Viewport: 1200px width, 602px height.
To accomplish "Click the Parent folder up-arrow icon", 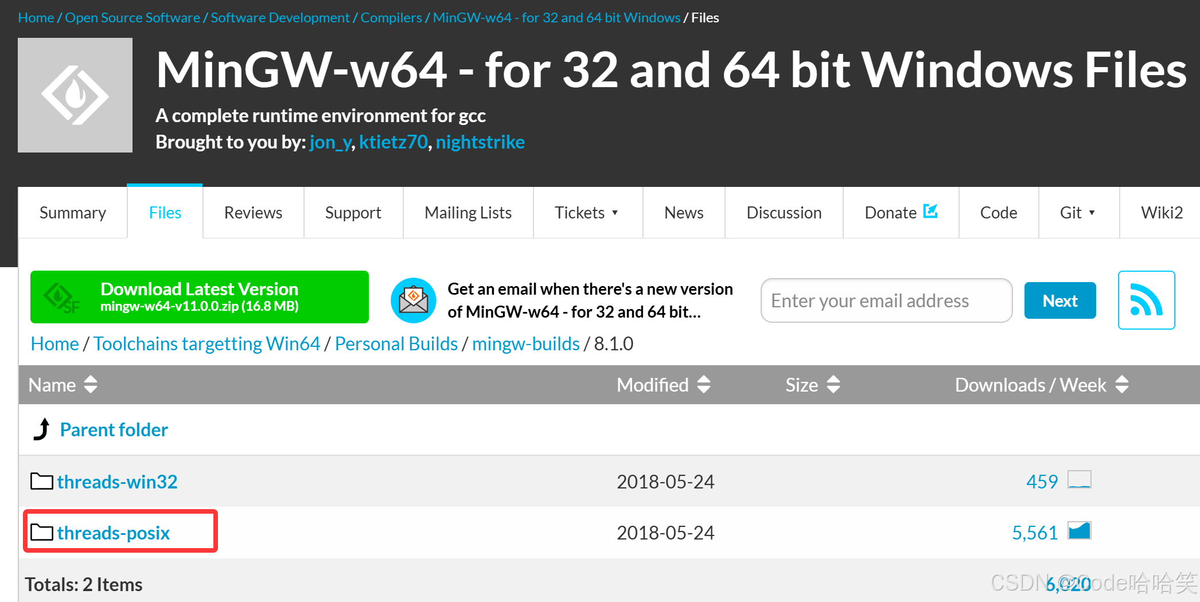I will tap(41, 429).
